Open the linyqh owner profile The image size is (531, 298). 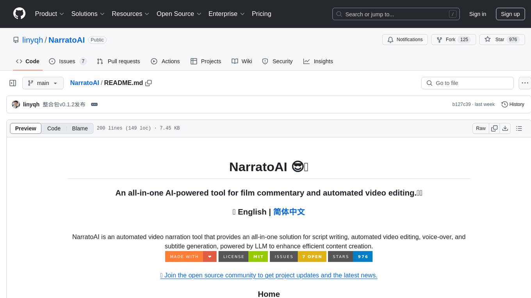pos(33,40)
